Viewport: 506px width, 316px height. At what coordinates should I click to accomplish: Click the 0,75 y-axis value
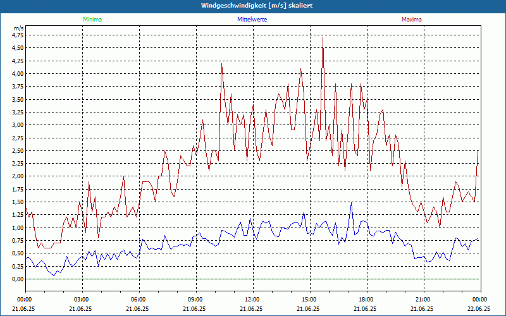coord(18,240)
